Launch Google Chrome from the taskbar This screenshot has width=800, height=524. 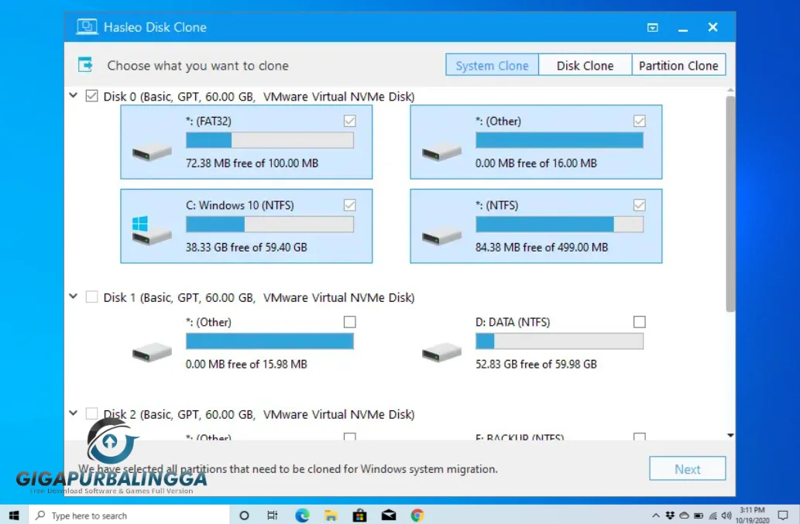417,515
